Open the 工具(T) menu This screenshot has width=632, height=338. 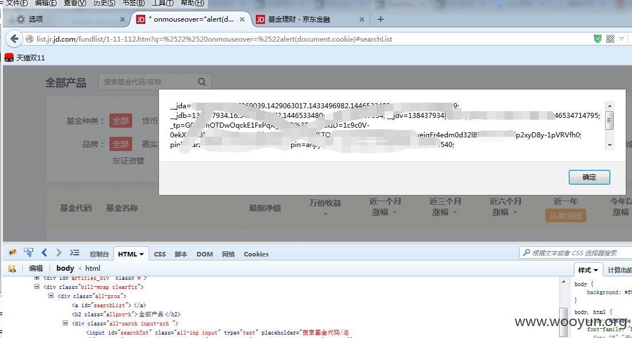click(163, 3)
